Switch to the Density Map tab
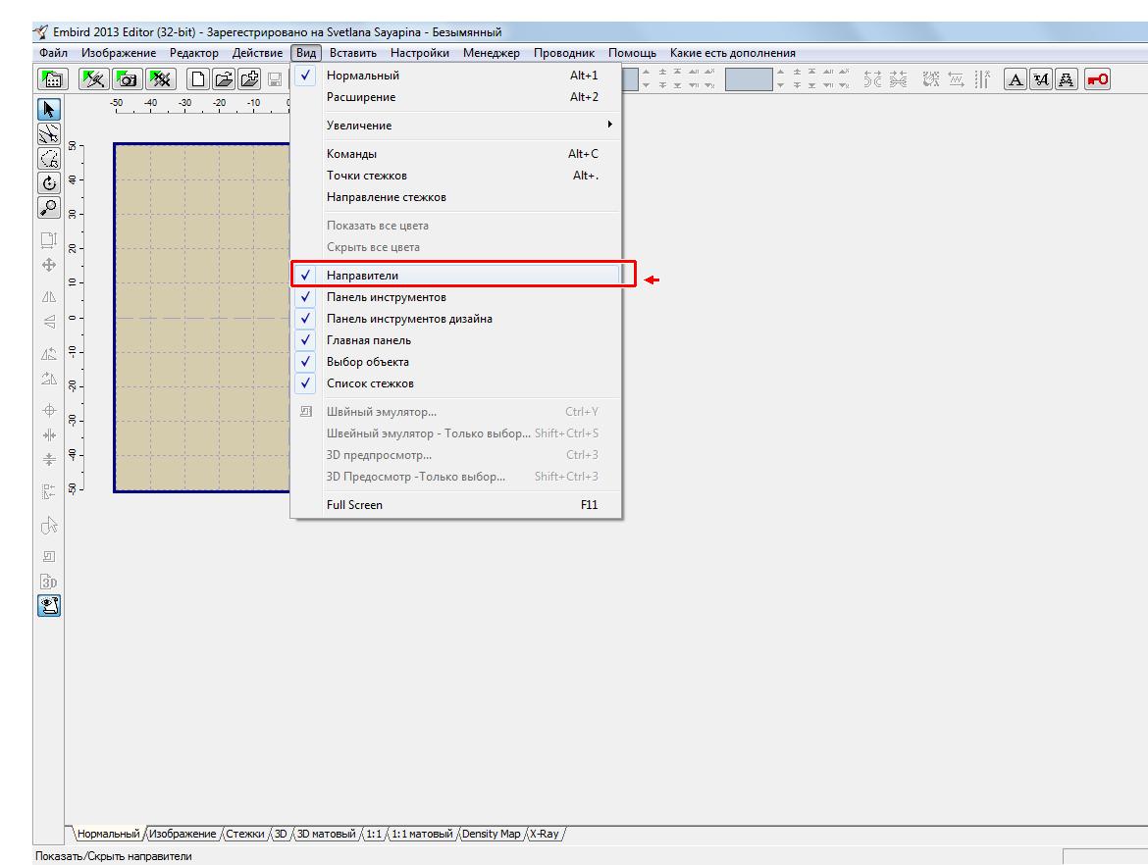 (491, 834)
